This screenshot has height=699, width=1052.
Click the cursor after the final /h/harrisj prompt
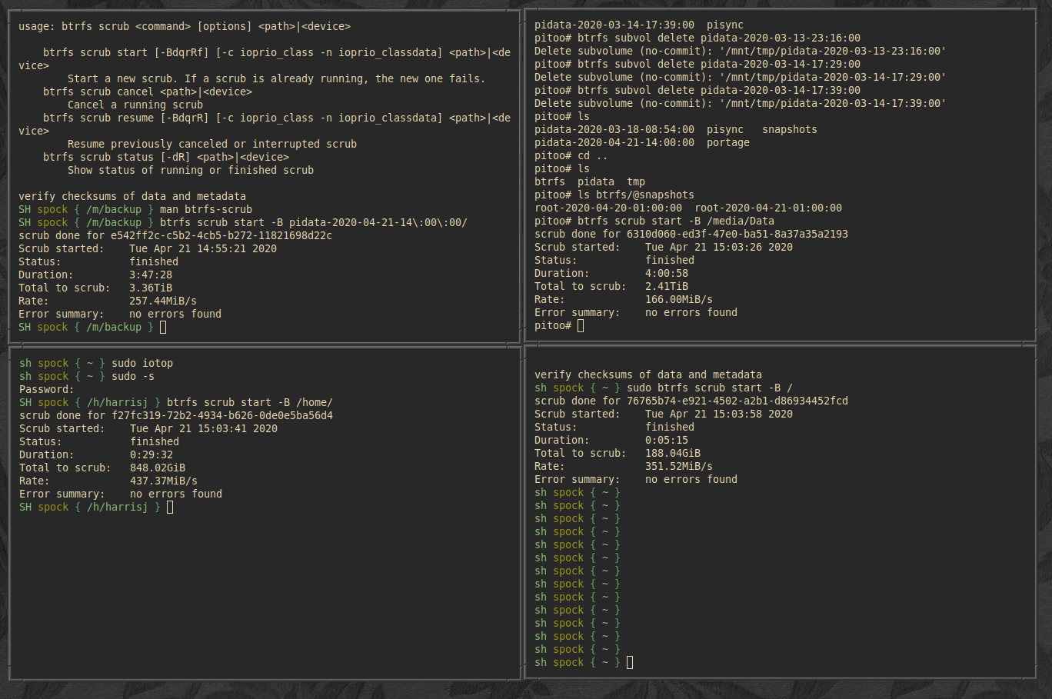[170, 507]
